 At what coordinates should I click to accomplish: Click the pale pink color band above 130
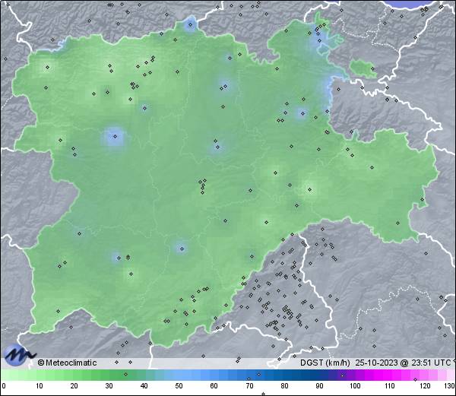[450, 375]
